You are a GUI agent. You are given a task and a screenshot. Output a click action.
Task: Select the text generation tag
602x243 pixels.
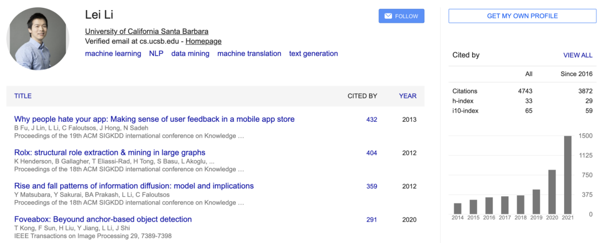click(313, 54)
